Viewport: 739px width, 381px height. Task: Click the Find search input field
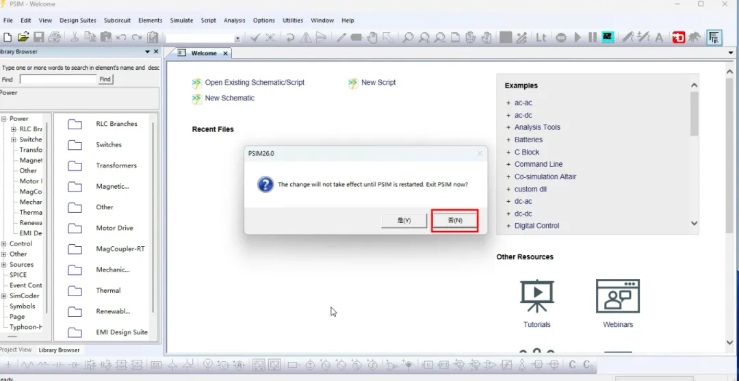[x=58, y=79]
